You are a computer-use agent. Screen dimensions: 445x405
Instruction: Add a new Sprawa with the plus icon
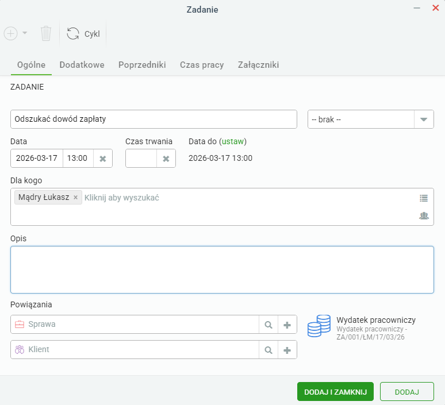[287, 325]
